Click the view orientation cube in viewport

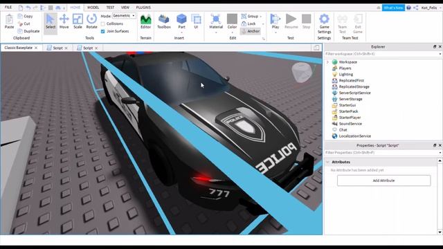pyautogui.click(x=302, y=73)
